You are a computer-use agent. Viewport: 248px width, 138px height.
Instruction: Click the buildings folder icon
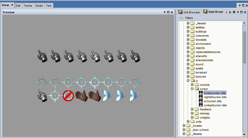pyautogui.click(x=193, y=31)
